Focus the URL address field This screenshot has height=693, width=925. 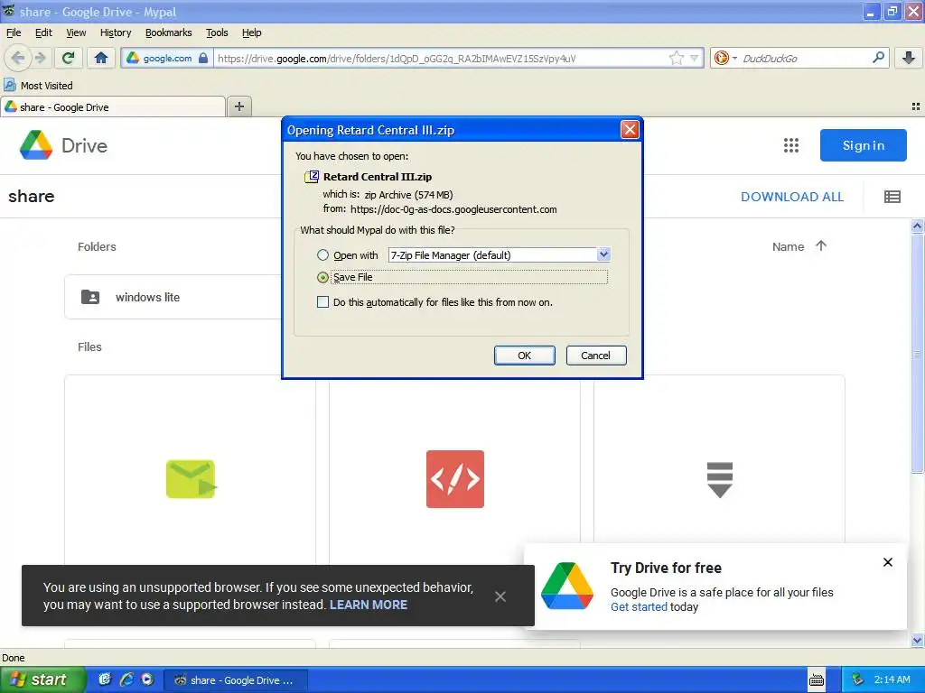440,58
